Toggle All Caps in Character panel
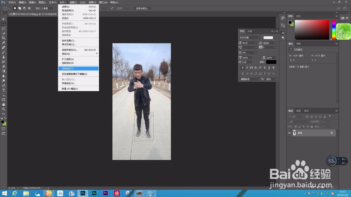This screenshot has width=351, height=197. coord(251,68)
